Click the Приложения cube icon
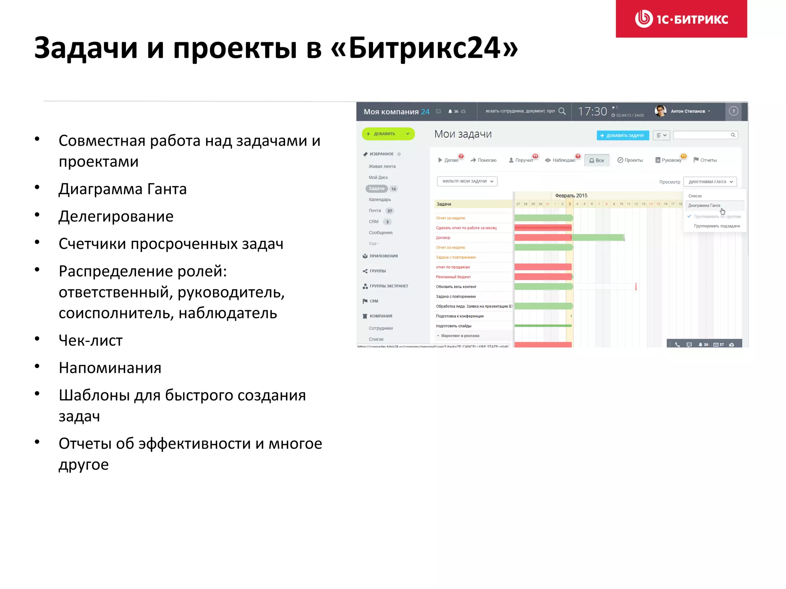The height and width of the screenshot is (589, 786). click(x=365, y=256)
